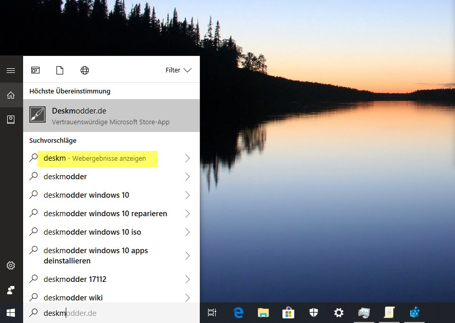
Task: Expand arrow for 'deskm' web results
Action: pos(187,158)
